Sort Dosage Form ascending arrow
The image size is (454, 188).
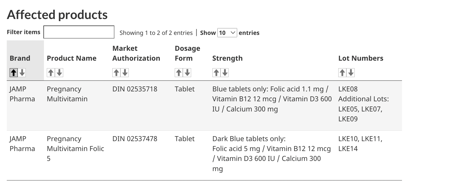(179, 72)
